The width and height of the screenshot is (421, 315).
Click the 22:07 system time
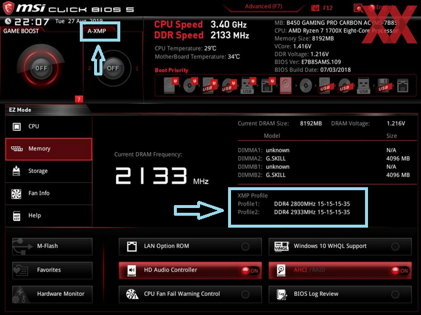point(32,22)
